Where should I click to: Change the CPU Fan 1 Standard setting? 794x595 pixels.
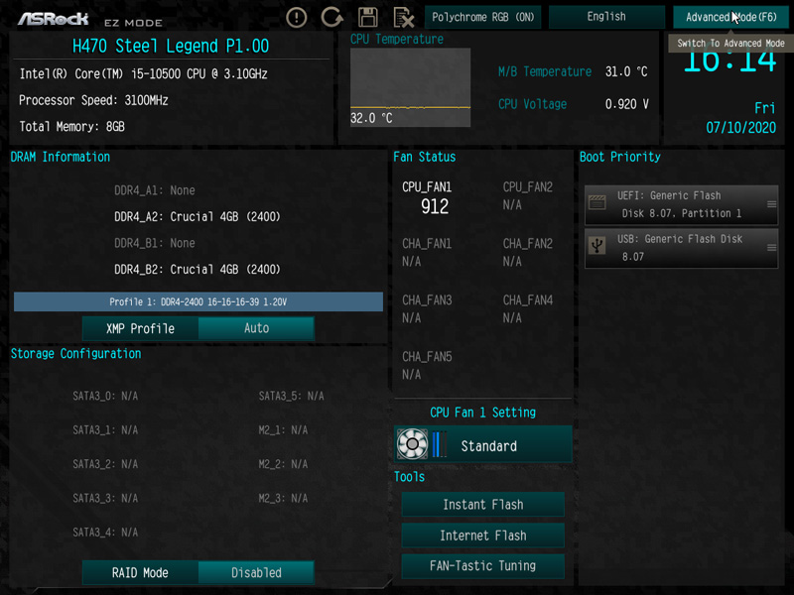click(483, 444)
